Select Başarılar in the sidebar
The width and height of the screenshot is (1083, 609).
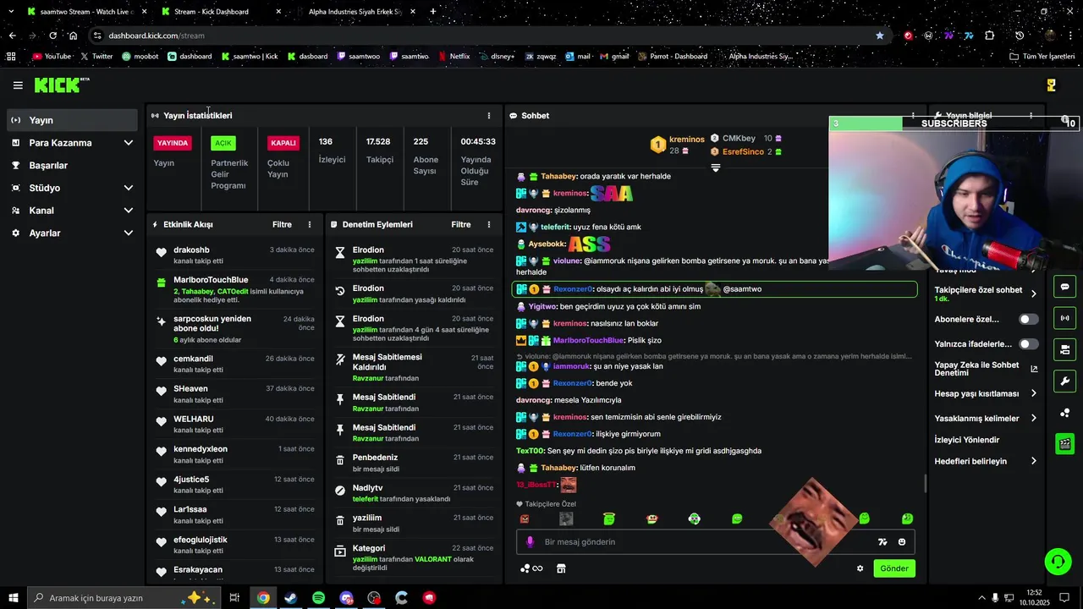[x=73, y=166]
